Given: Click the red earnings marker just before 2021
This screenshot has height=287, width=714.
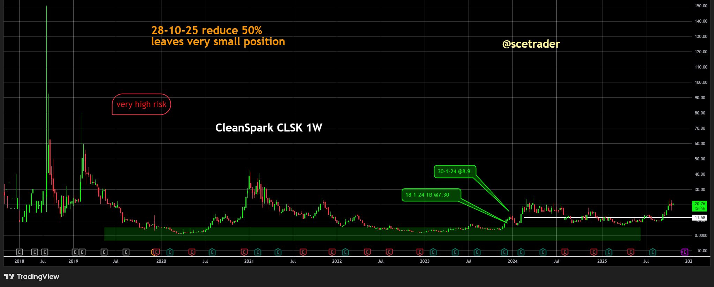Looking at the screenshot, I should point(244,252).
